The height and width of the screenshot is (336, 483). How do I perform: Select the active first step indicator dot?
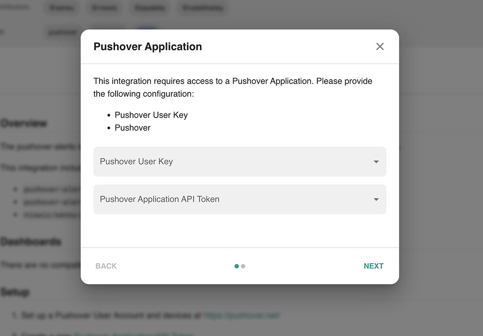pos(236,266)
